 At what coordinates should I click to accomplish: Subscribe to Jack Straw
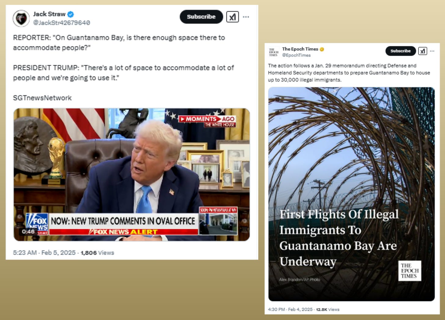(201, 17)
